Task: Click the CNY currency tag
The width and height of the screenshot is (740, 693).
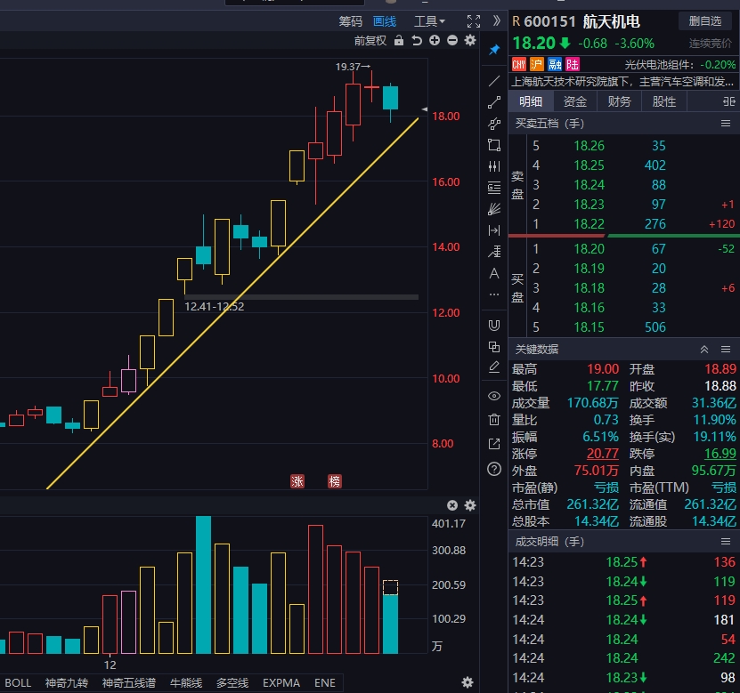Action: pos(518,64)
